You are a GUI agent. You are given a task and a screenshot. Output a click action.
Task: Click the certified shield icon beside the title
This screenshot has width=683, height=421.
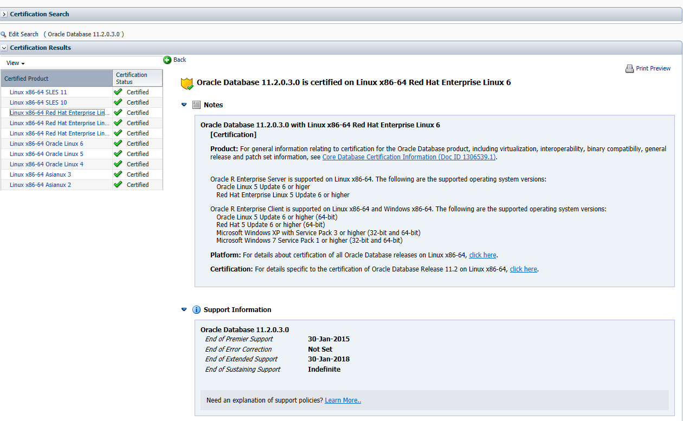187,83
